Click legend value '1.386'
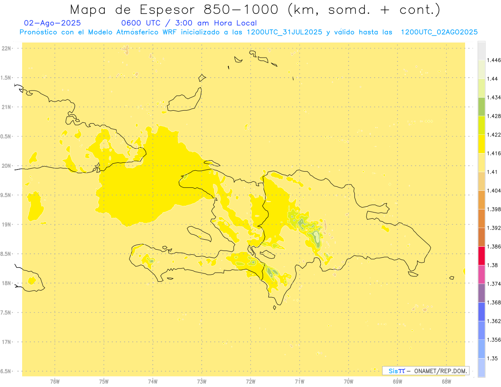 (493, 246)
